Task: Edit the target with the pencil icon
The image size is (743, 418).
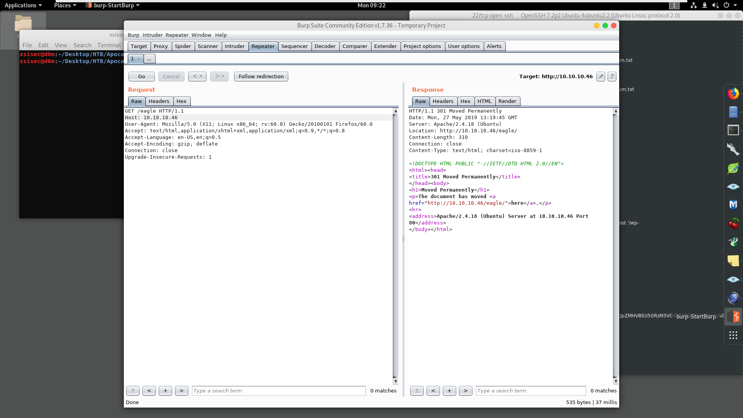Action: pyautogui.click(x=601, y=77)
